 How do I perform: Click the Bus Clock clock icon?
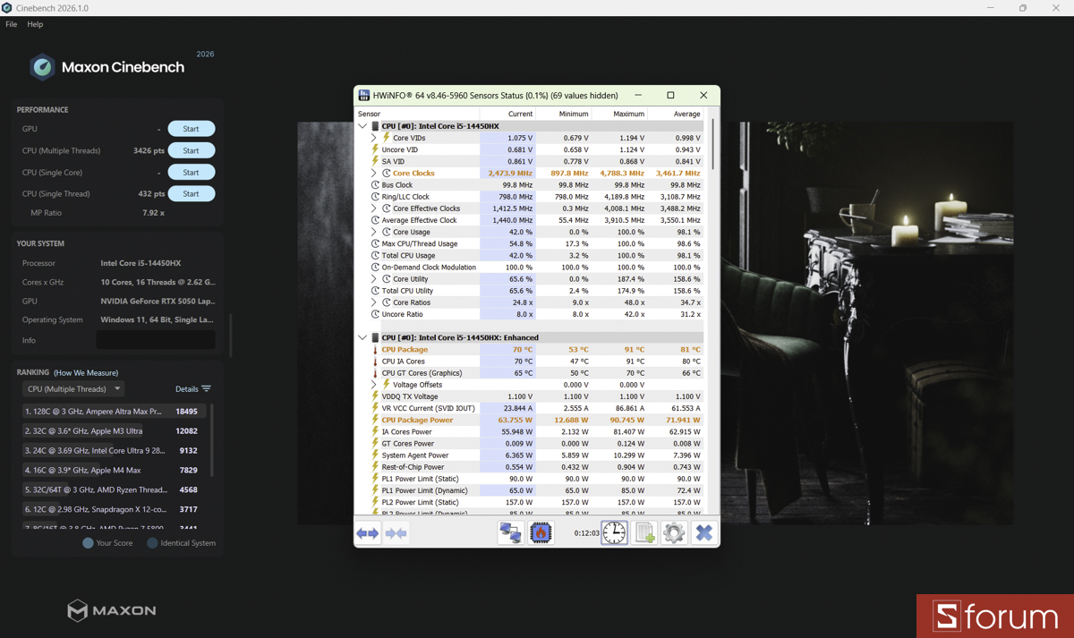[376, 185]
